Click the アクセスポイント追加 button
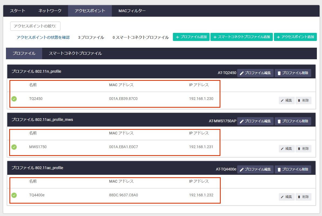Screen dimensions: 322x216 (x=295, y=37)
